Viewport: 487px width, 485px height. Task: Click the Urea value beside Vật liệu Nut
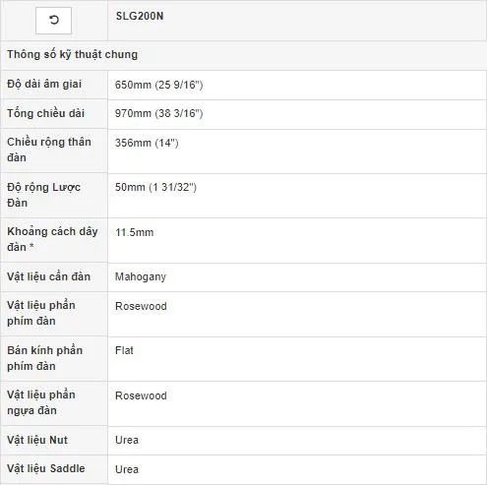tap(127, 440)
